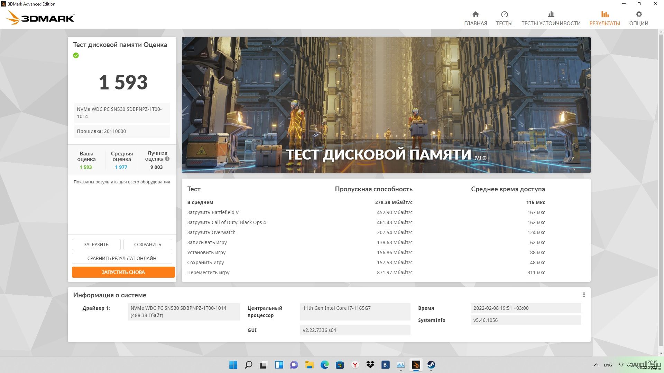Click the orange ЗАПУСТИТЬ СНОВА button

(x=123, y=272)
